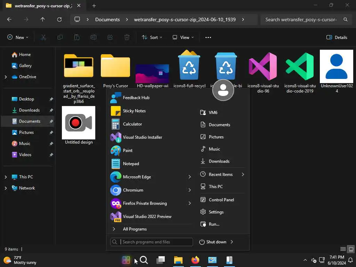Viewport: 356px width, 267px height.
Task: Expand OneDrive in navigation pane
Action: point(6,77)
